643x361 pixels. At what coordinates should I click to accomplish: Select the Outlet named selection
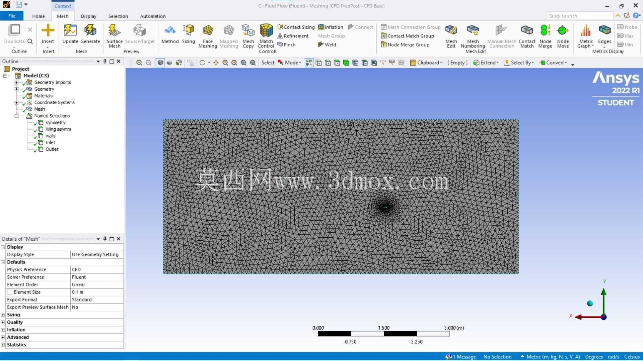(52, 149)
